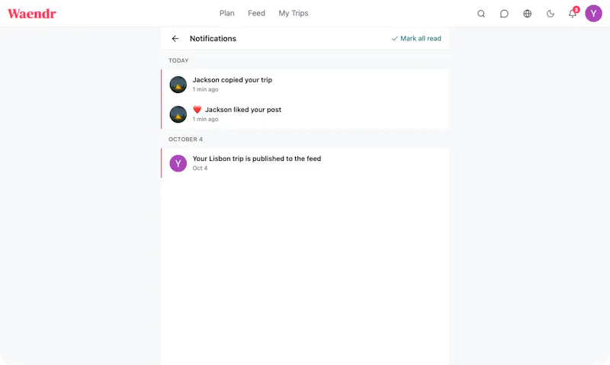Open 'Jackson liked your post' notification
Image resolution: width=610 pixels, height=365 pixels.
[305, 114]
